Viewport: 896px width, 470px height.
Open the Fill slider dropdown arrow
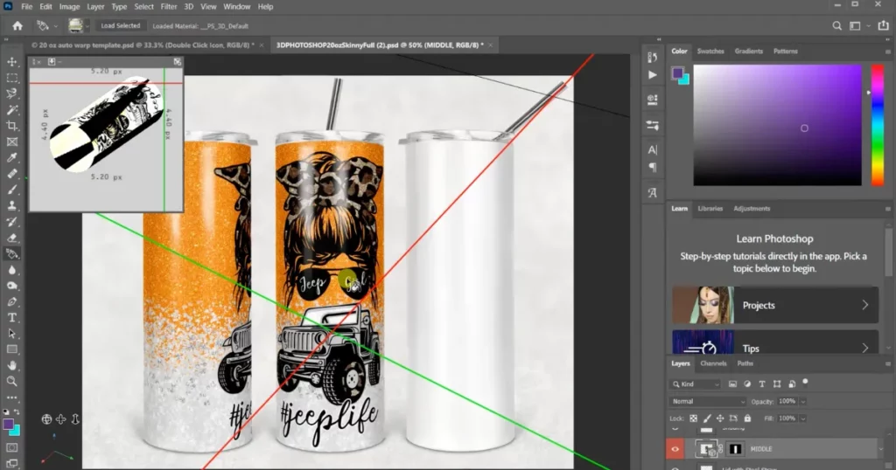click(803, 418)
